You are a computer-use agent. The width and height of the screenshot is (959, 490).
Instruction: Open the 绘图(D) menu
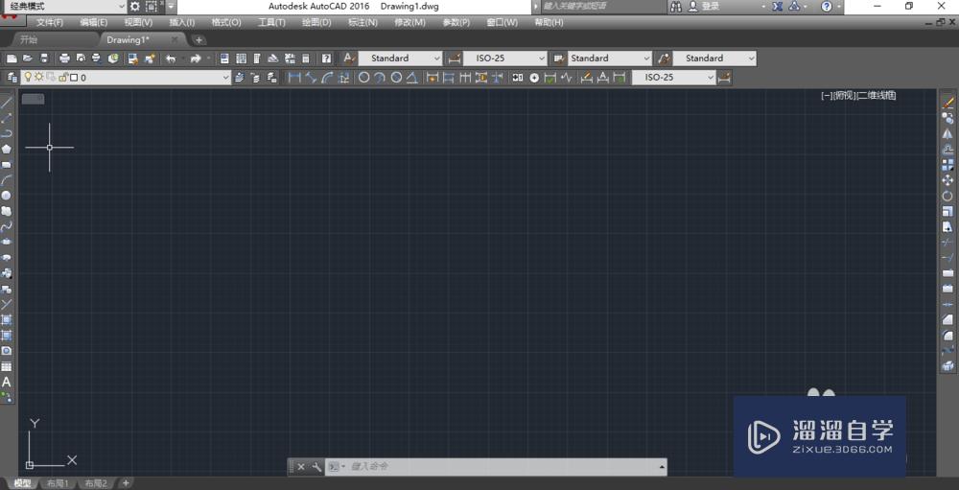tap(316, 22)
